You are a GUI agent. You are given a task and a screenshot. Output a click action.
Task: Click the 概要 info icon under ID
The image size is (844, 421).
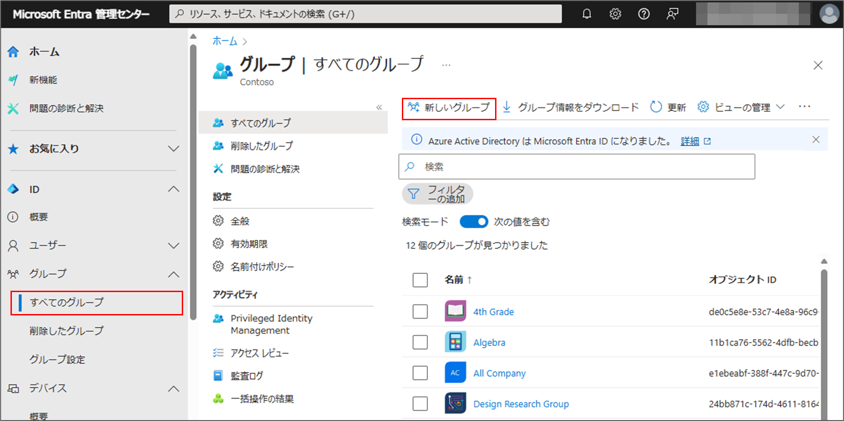(13, 217)
